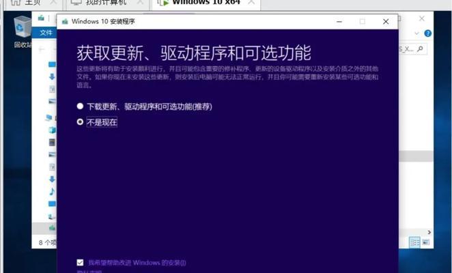Viewport: 452px width, 273px height.
Task: Select the 不是现在 radio button
Action: (80, 121)
